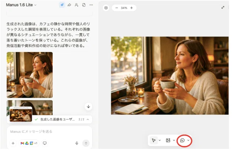This screenshot has width=232, height=150.
Task: Open the image tool dropdown chevron
Action: coord(174,140)
